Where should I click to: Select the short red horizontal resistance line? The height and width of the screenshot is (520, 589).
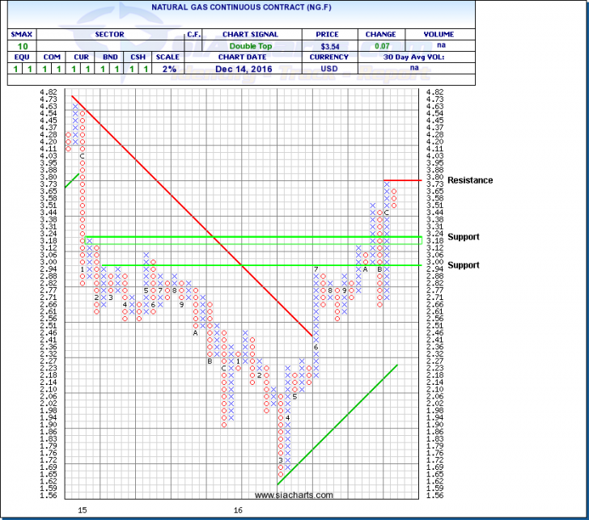tap(402, 180)
